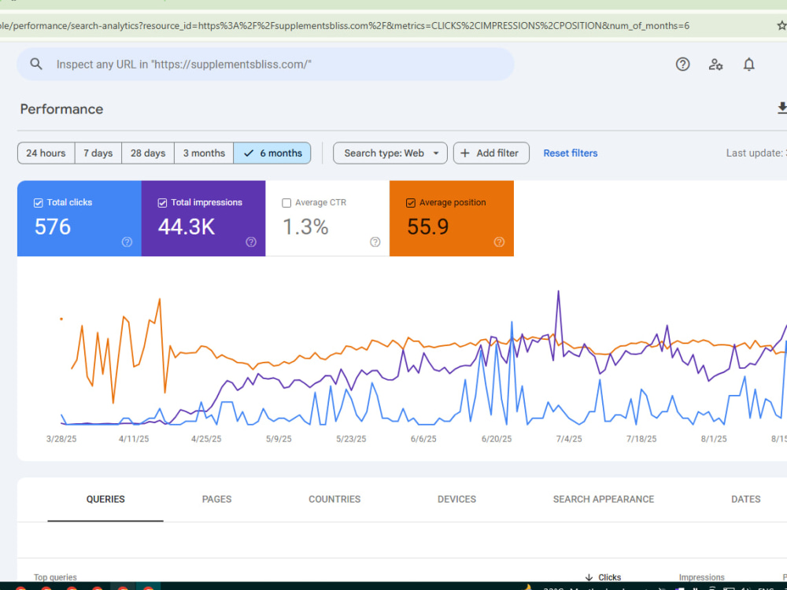
Task: Toggle the Total impressions checkbox
Action: pos(162,203)
